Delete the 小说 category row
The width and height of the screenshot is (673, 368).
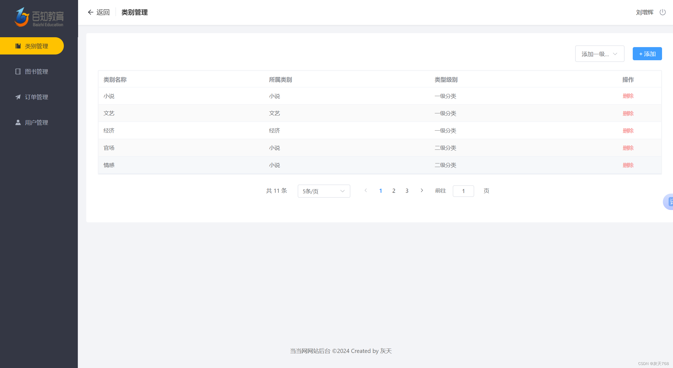point(628,96)
